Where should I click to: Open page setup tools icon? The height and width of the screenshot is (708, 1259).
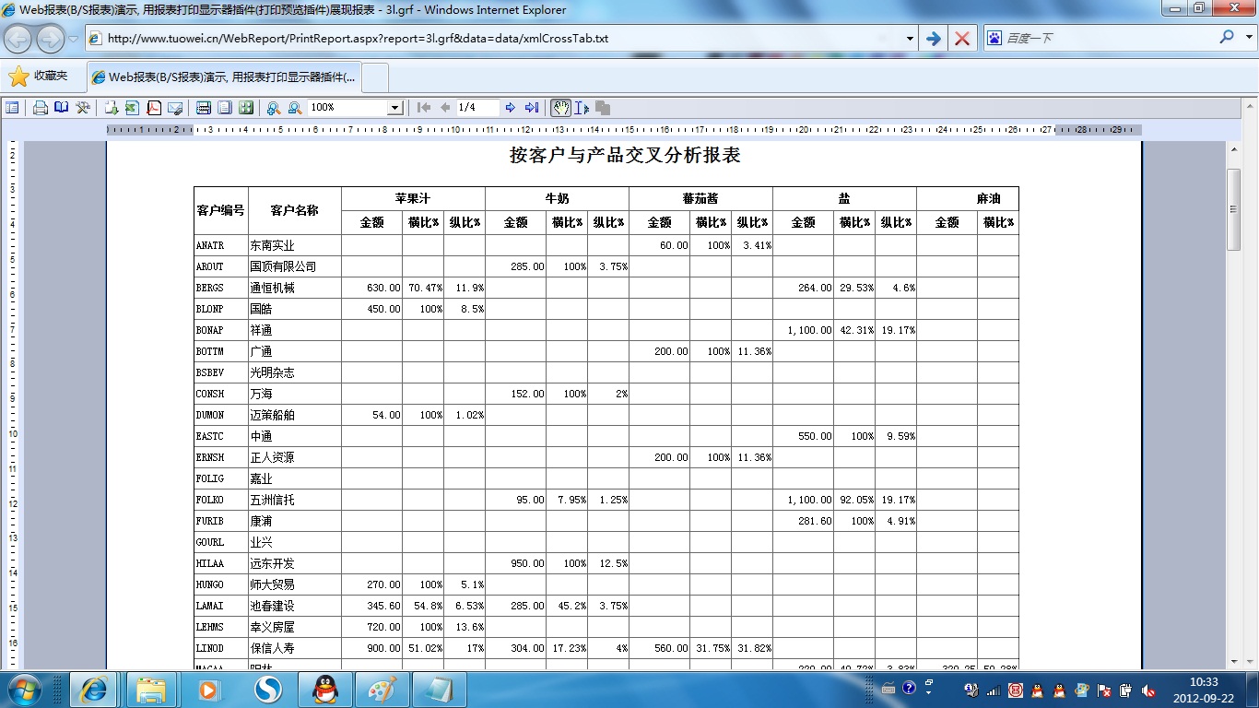point(83,108)
